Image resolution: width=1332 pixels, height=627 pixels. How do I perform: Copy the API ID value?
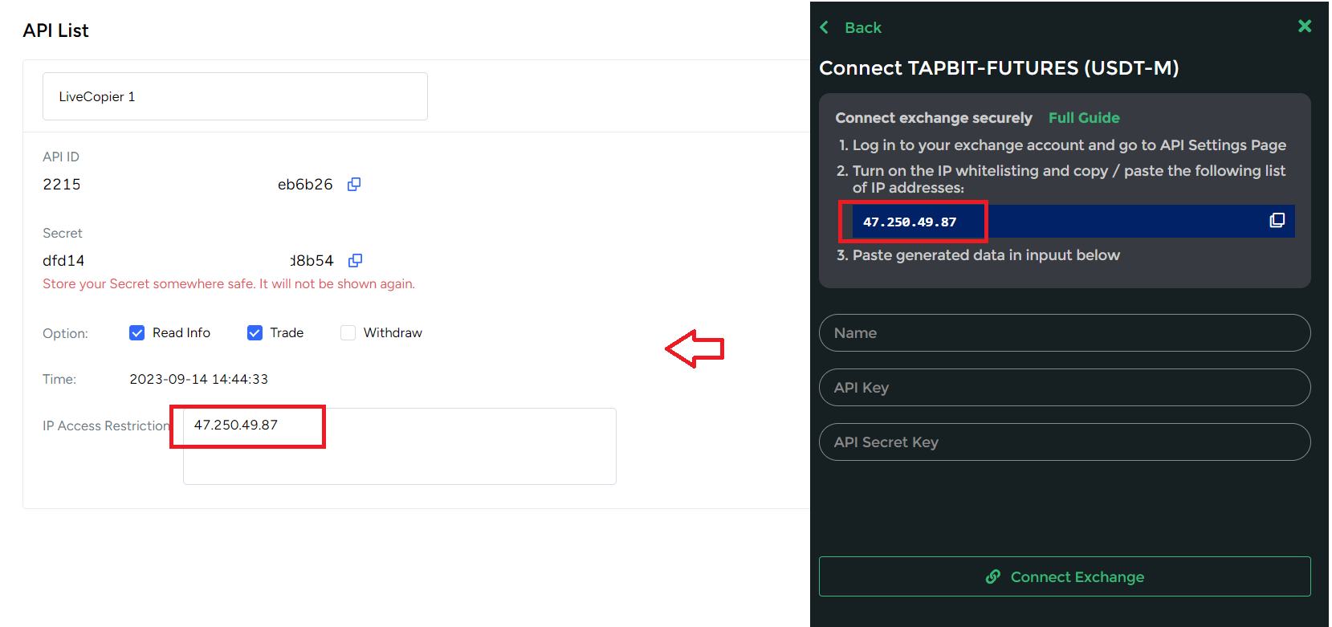click(354, 184)
